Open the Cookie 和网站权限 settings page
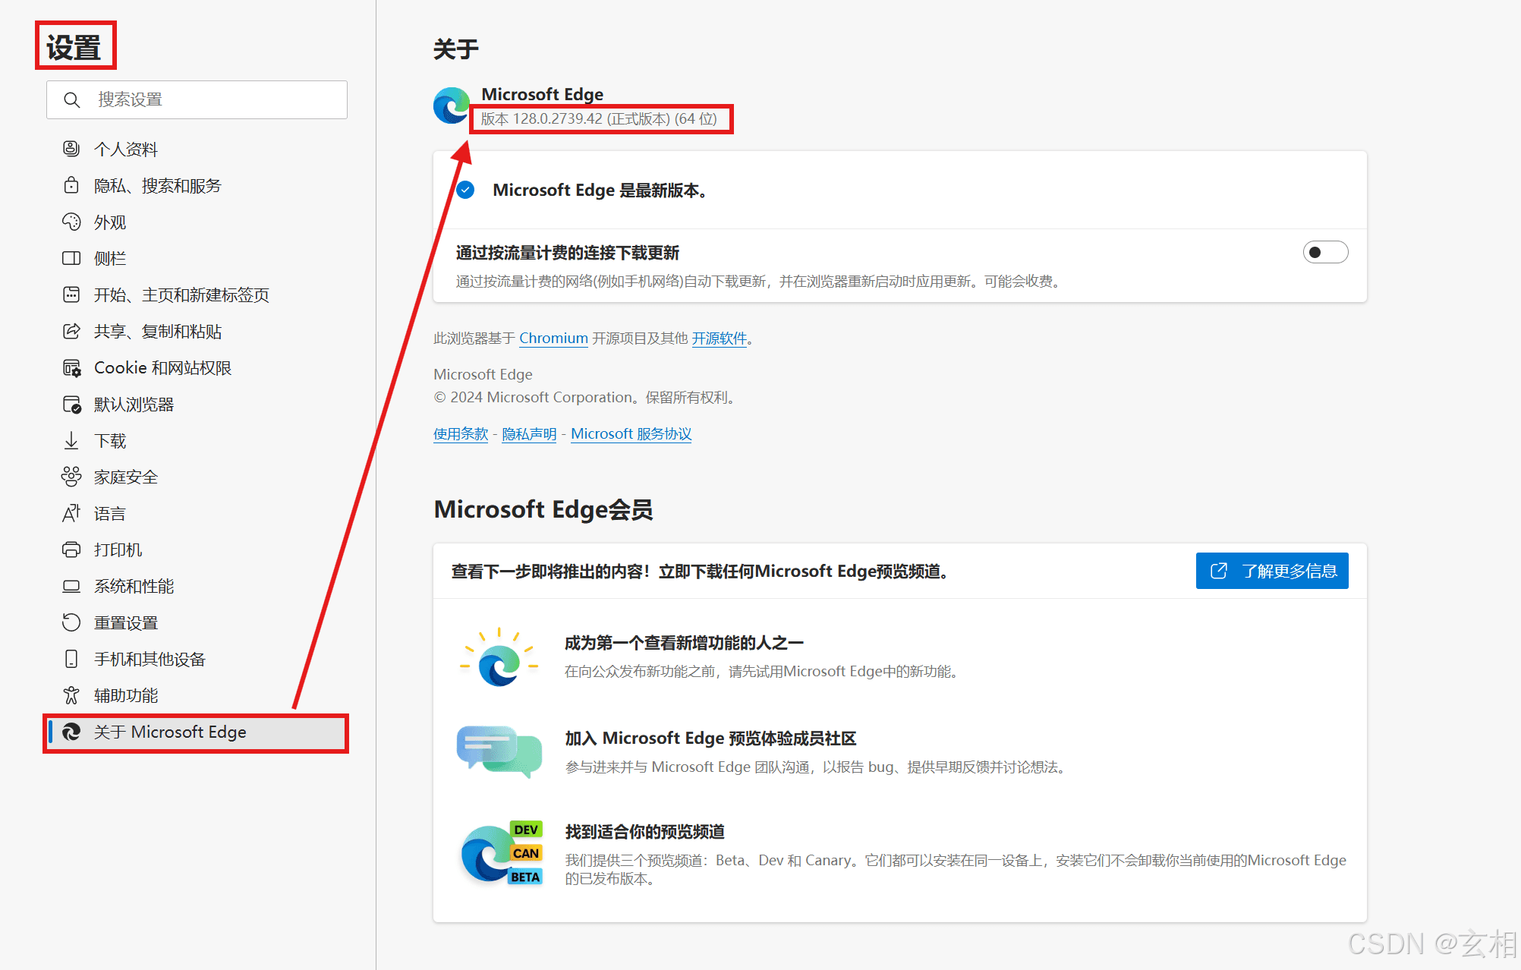This screenshot has width=1521, height=970. tap(162, 368)
